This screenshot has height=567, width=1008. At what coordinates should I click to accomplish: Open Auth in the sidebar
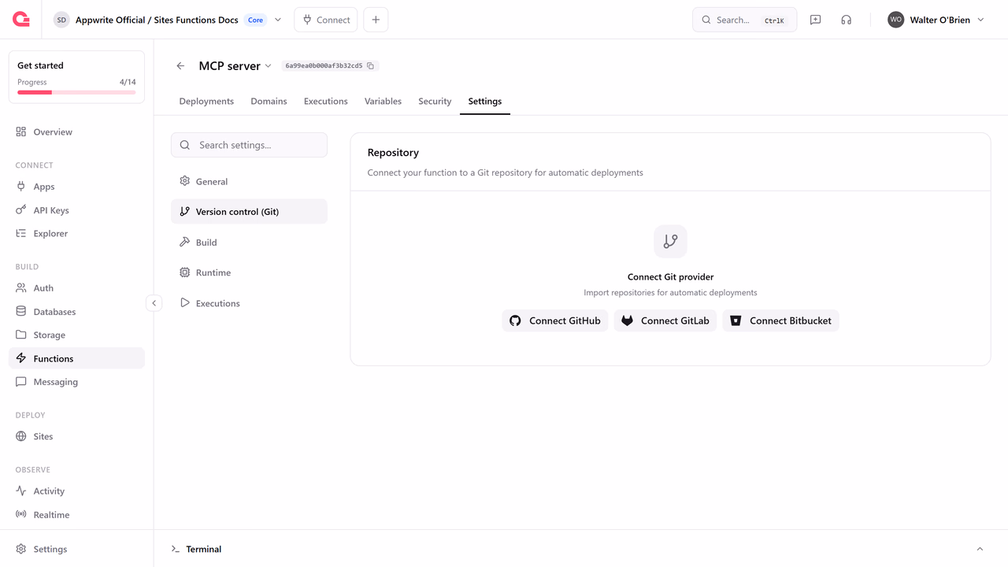coord(76,288)
